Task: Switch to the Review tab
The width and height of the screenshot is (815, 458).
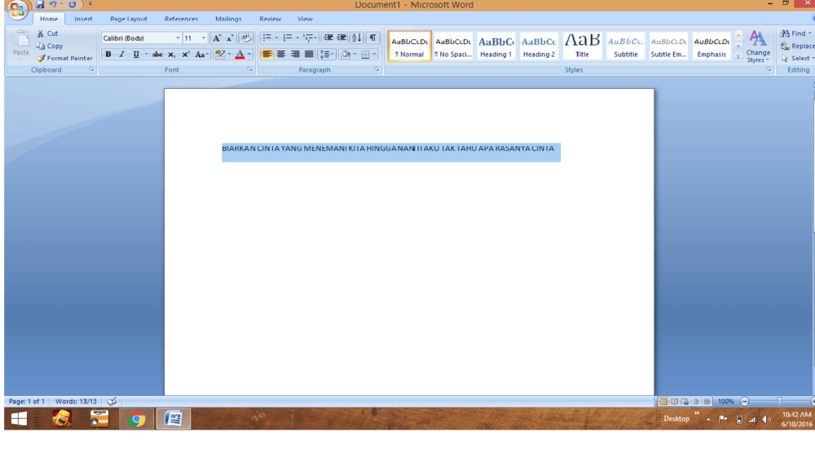Action: tap(271, 19)
